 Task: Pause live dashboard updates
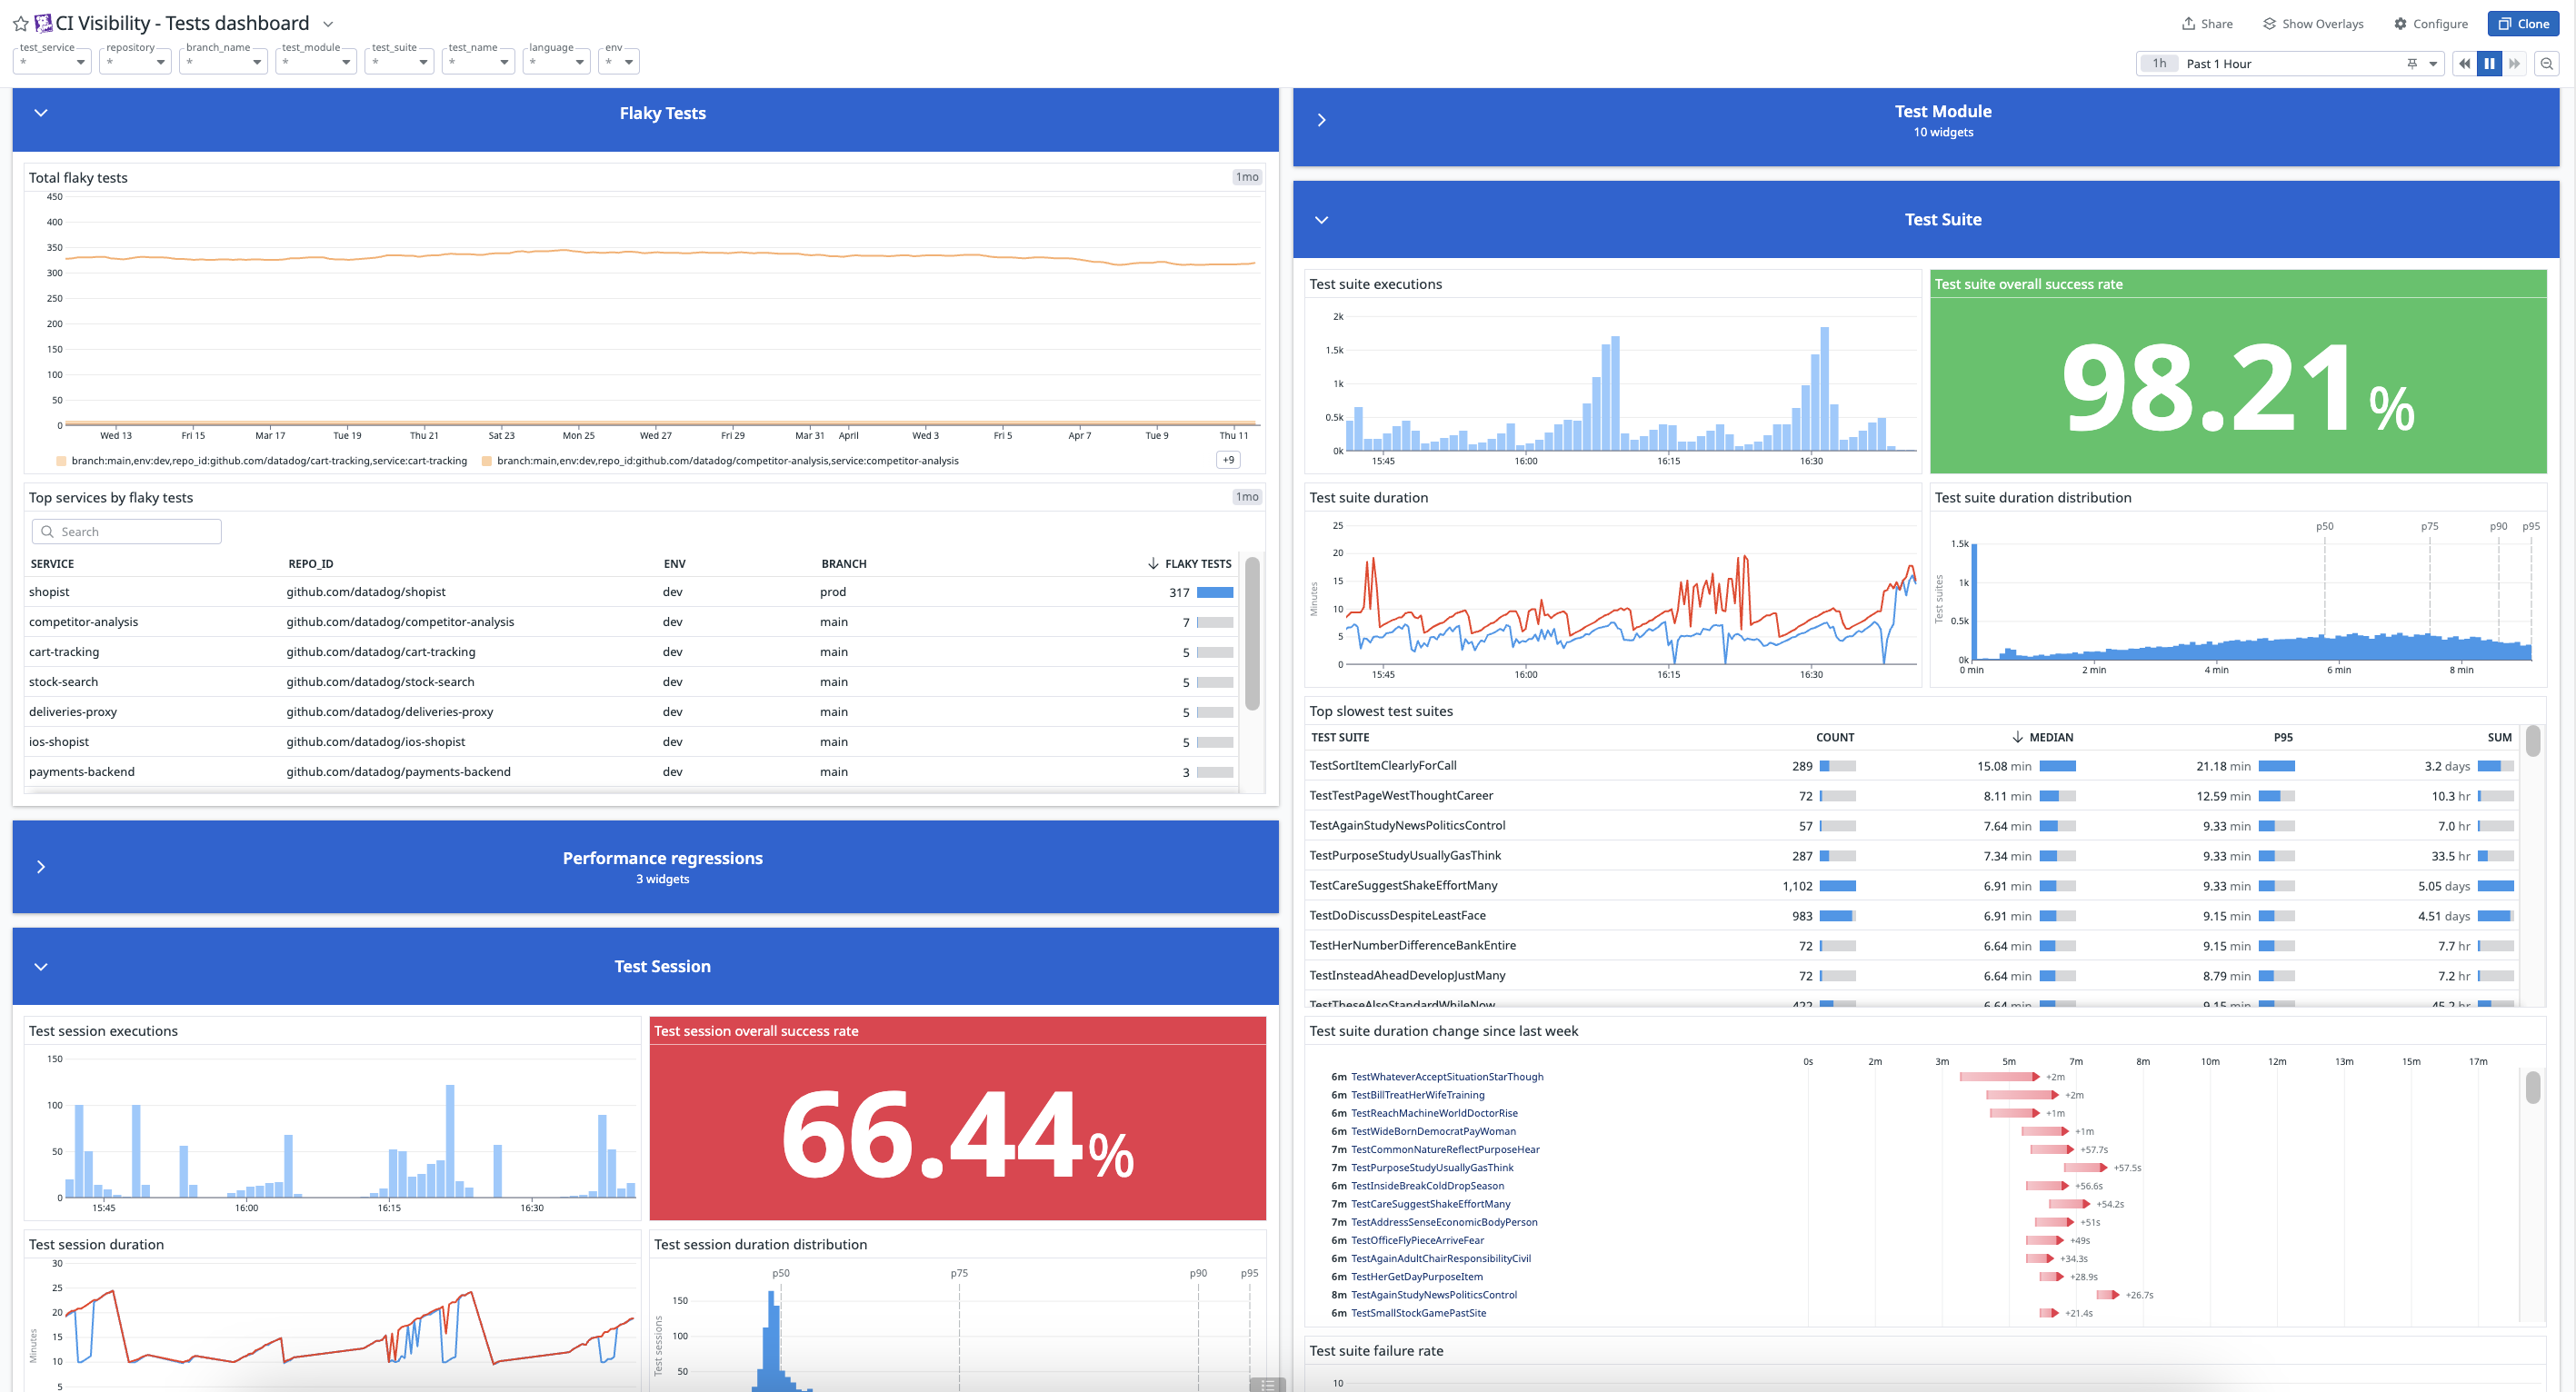(x=2489, y=64)
